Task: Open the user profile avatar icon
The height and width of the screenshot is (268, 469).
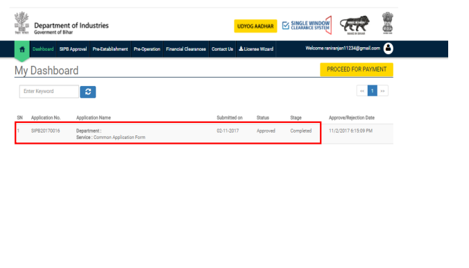Action: [388, 48]
